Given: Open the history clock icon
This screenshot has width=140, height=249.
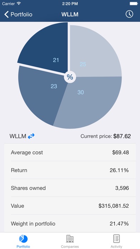Looking at the screenshot, I should (x=129, y=14).
